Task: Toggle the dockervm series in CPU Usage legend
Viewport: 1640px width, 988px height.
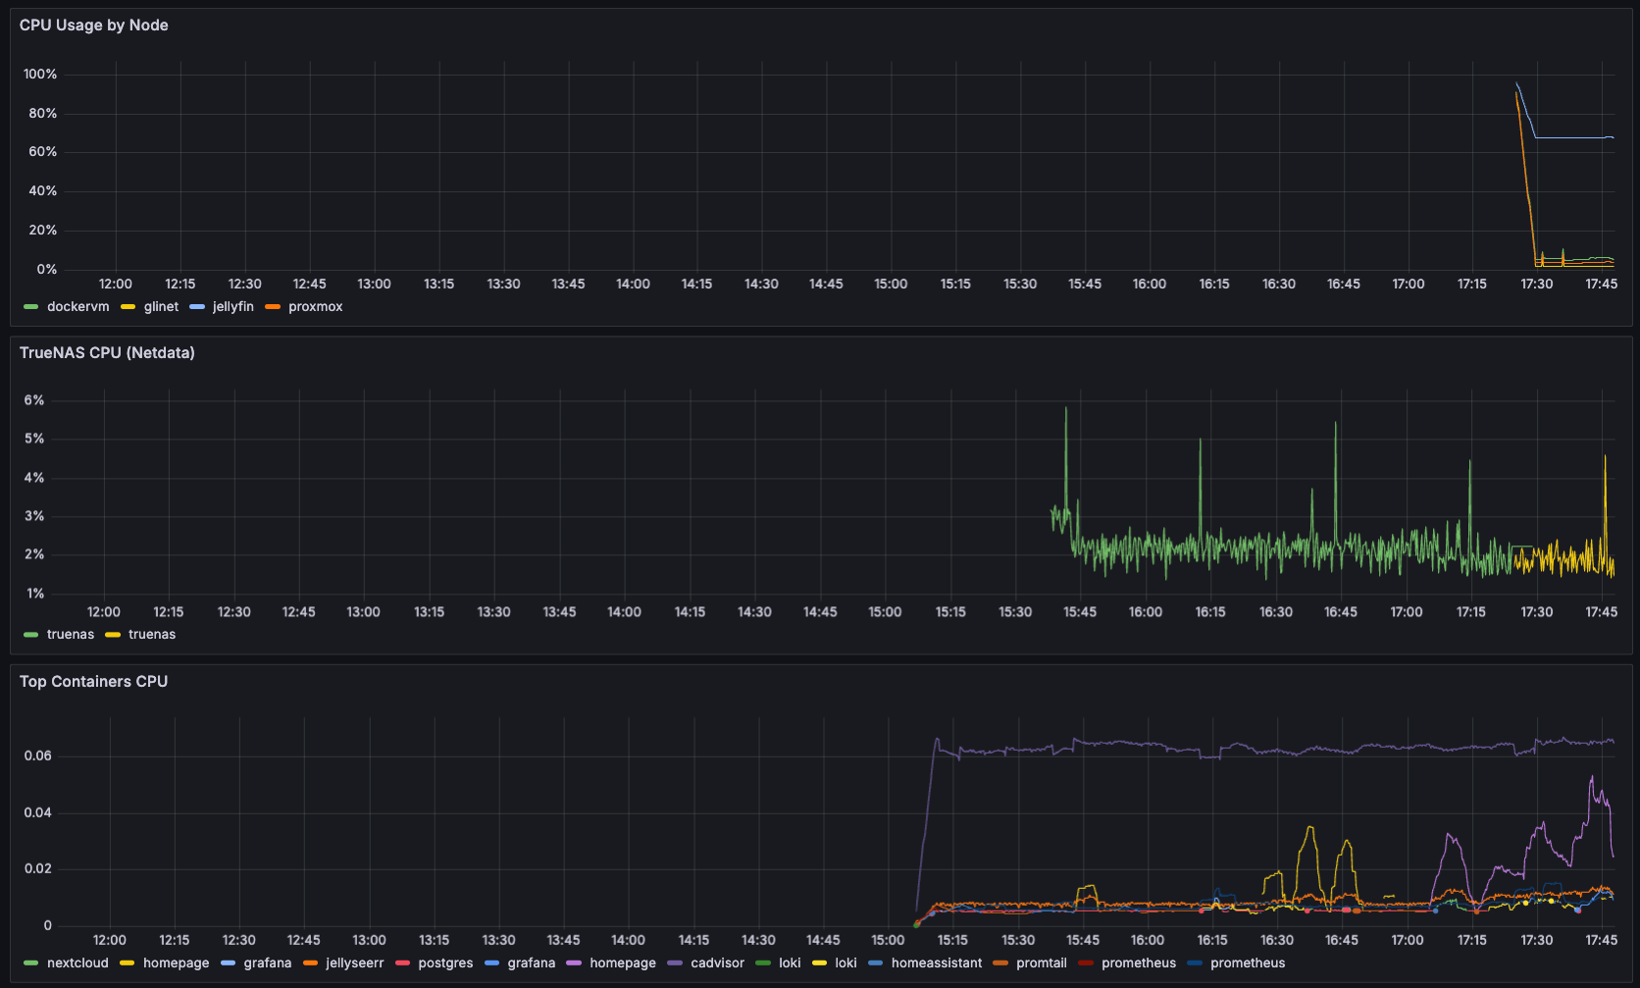Action: [77, 306]
